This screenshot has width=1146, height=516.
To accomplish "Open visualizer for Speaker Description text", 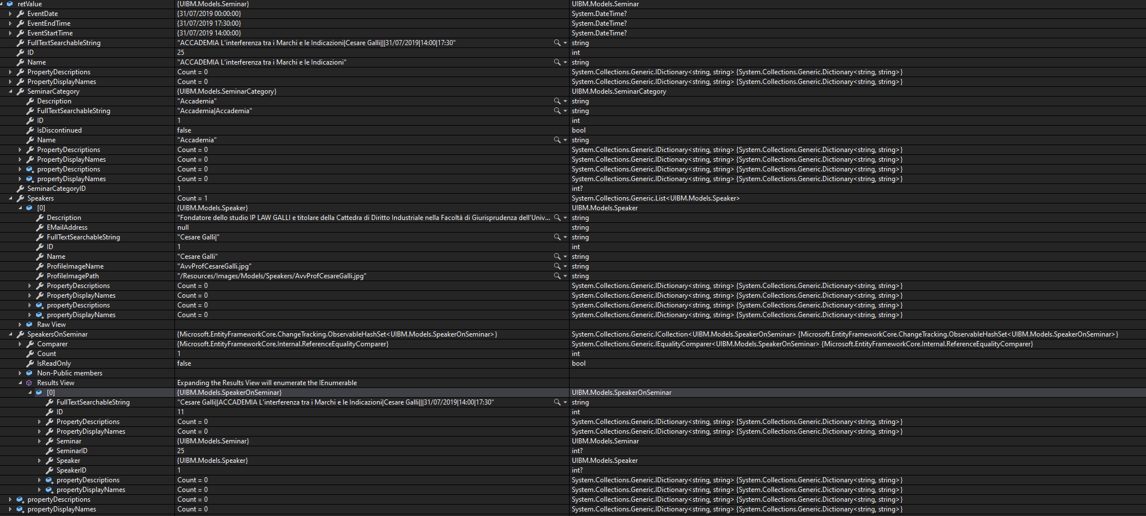I will pos(558,217).
